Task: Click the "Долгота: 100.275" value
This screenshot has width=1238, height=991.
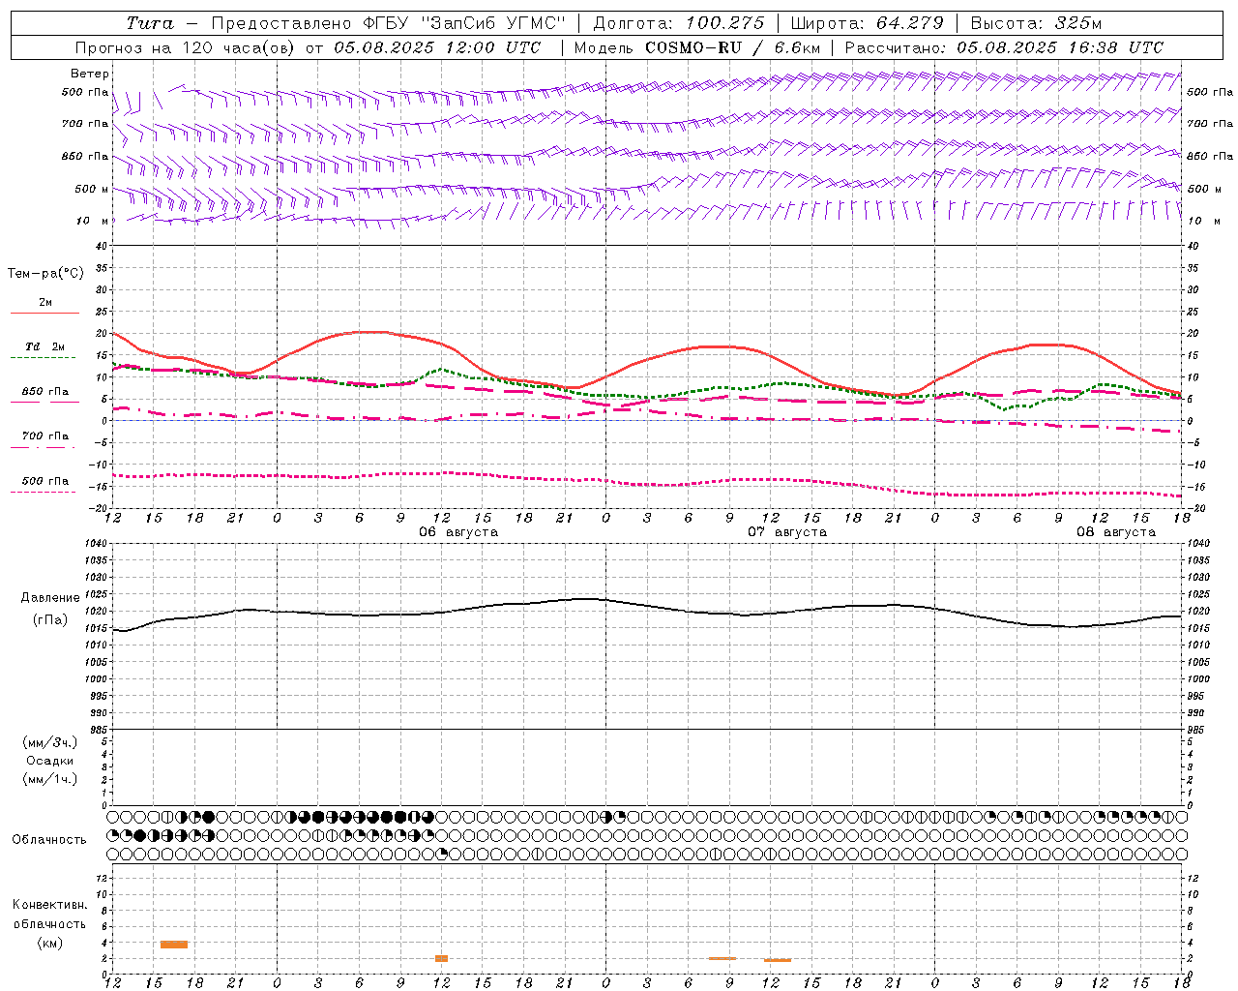Action: click(x=678, y=23)
